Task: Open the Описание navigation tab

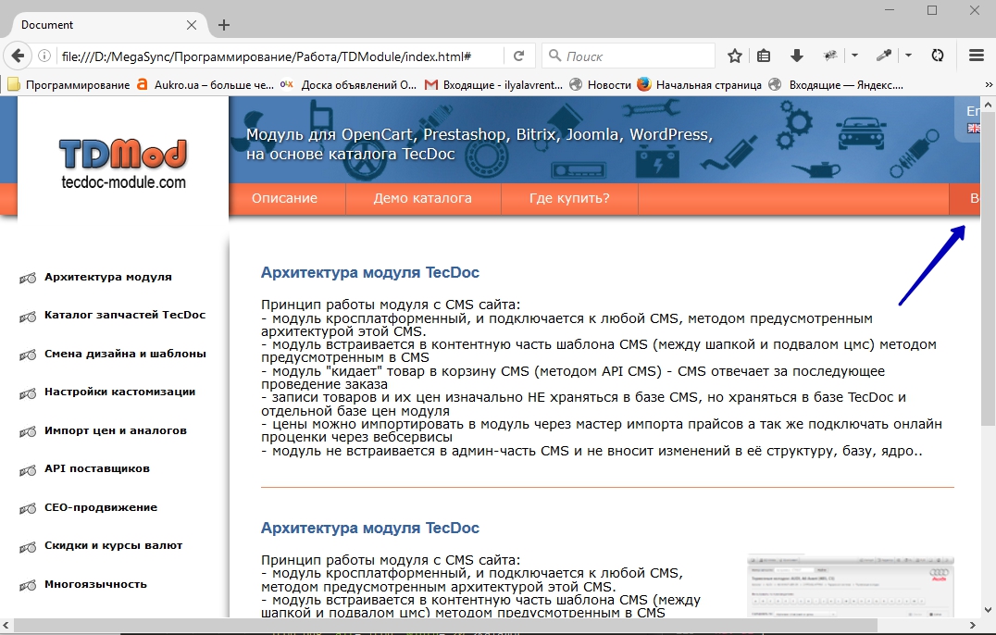Action: 284,198
